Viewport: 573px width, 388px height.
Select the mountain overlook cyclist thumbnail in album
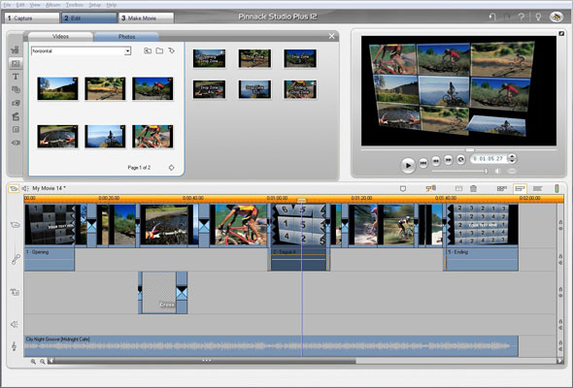(x=105, y=136)
